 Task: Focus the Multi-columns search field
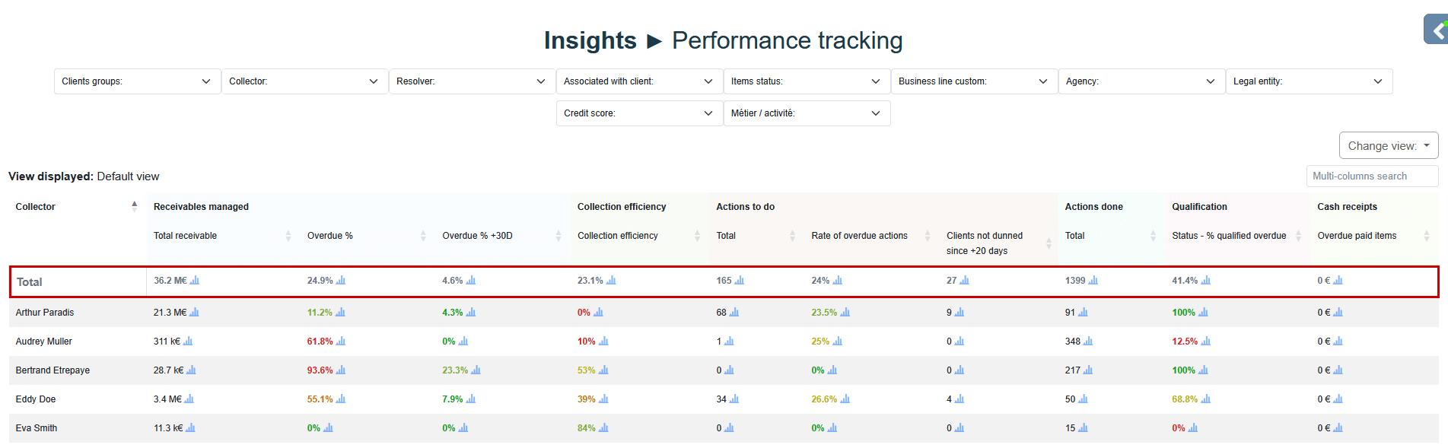tap(1371, 176)
